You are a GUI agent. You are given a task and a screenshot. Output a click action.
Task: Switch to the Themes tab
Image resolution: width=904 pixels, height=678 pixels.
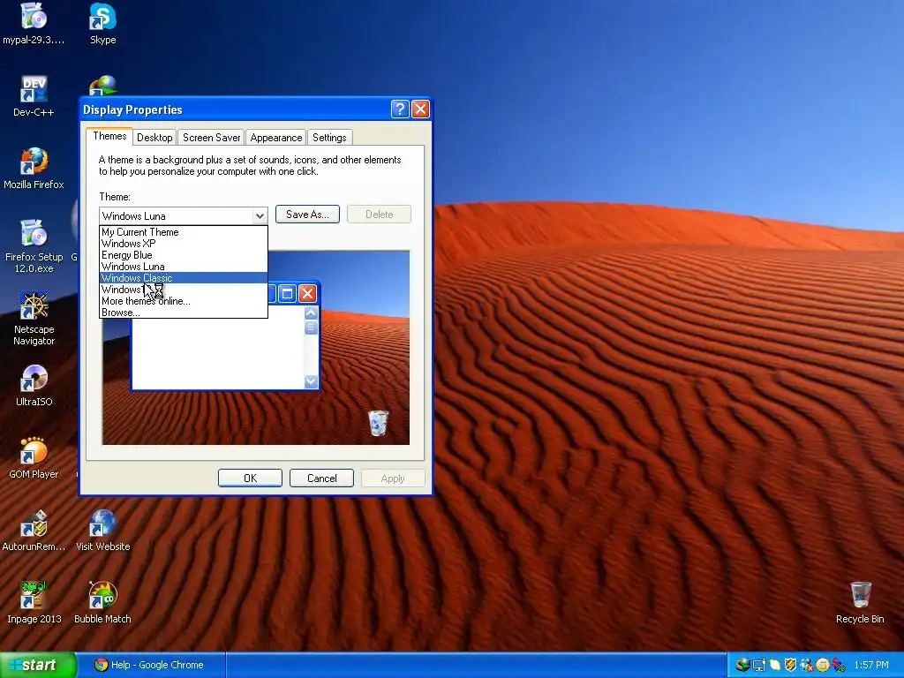[109, 136]
